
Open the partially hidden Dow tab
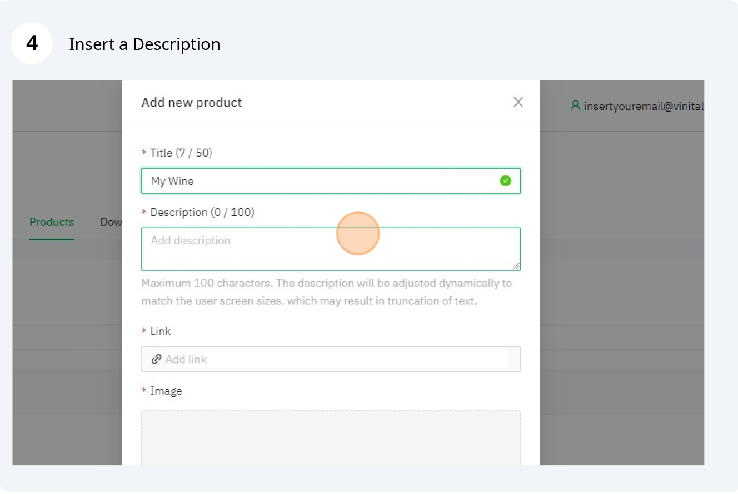[111, 222]
